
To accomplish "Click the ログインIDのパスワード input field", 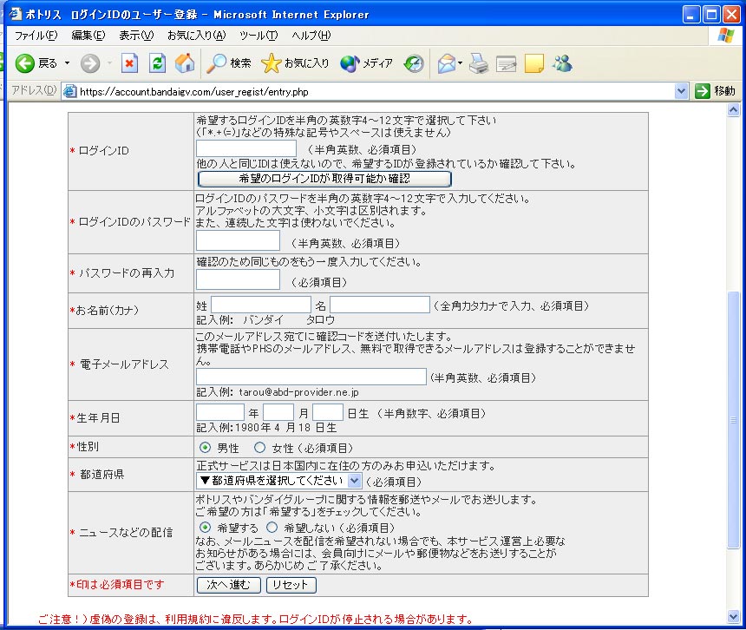I will [x=238, y=240].
